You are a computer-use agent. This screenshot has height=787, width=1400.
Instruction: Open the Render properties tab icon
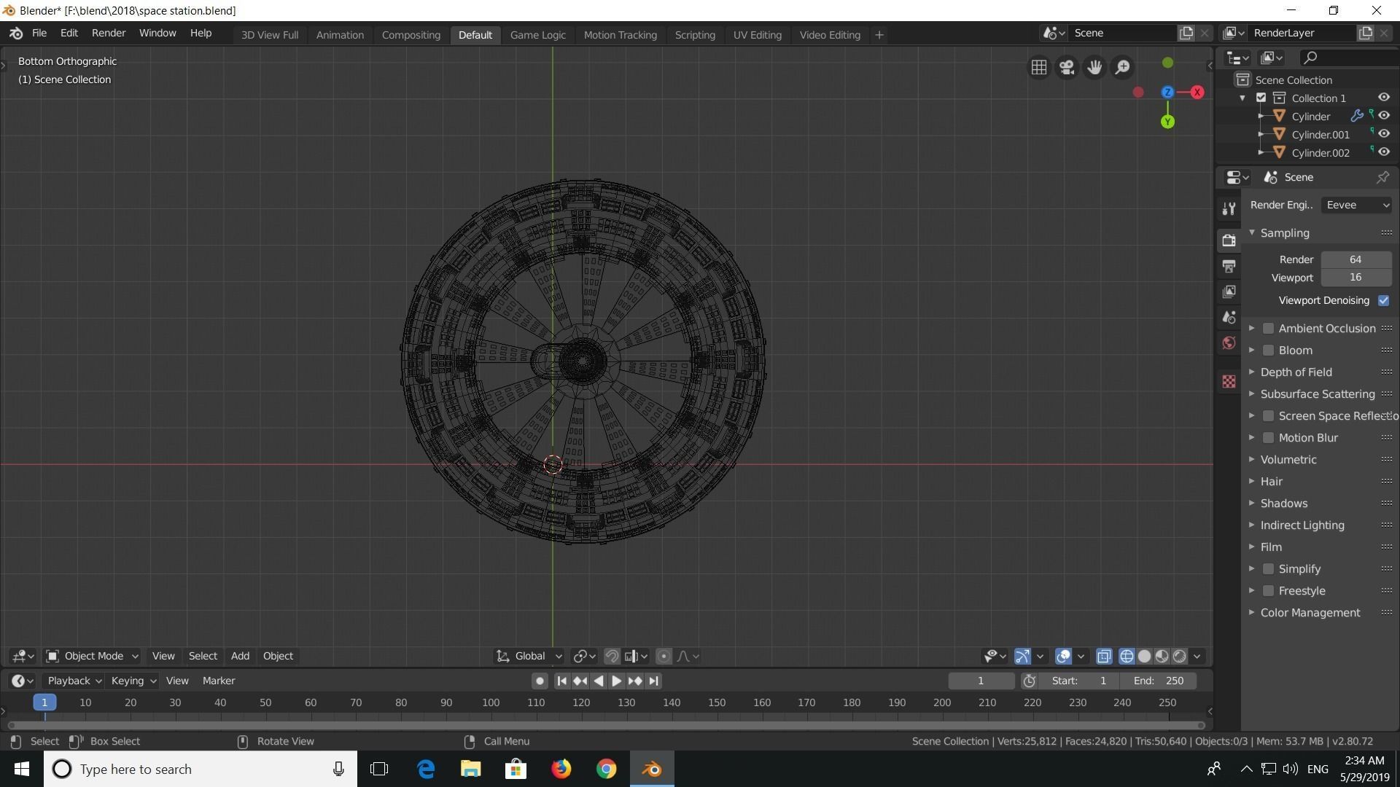1229,240
